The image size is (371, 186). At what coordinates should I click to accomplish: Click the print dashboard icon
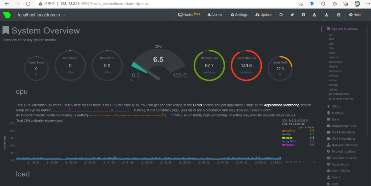point(339,15)
